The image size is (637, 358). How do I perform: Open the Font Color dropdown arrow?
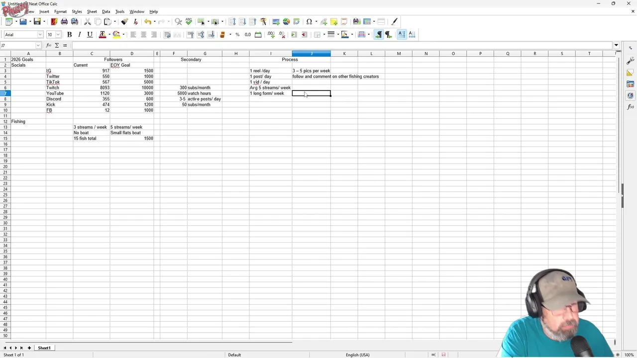(109, 34)
